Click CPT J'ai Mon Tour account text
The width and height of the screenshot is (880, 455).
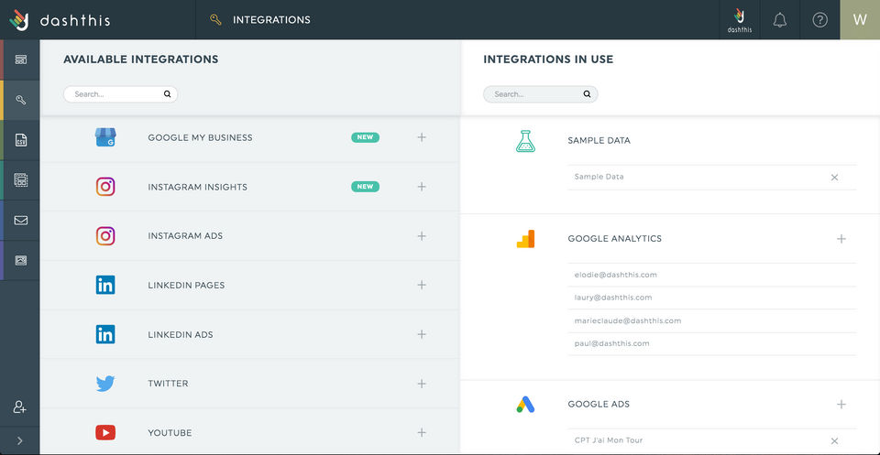609,440
